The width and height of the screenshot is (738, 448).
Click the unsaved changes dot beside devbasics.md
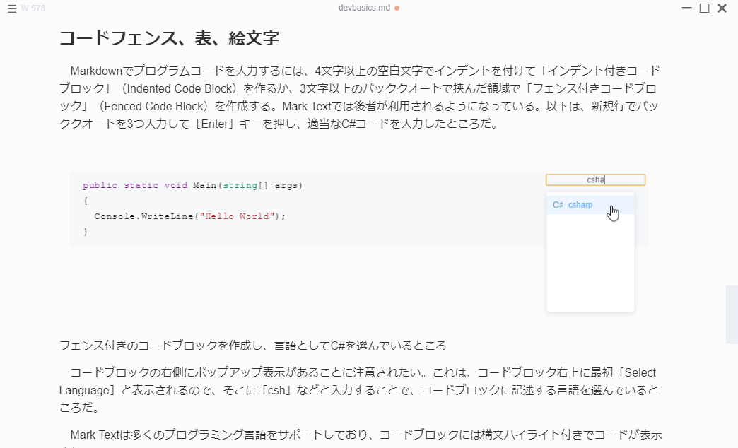pyautogui.click(x=397, y=8)
